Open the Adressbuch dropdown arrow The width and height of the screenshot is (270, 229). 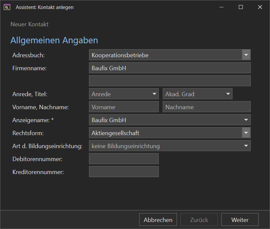click(x=246, y=55)
